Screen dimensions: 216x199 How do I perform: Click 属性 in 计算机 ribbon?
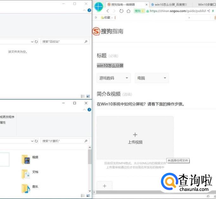point(3,123)
